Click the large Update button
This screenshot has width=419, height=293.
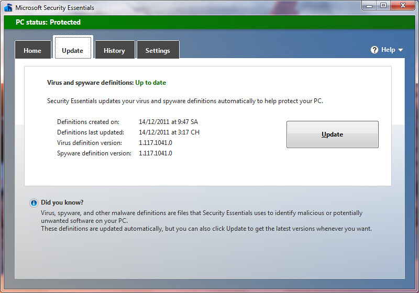[333, 134]
